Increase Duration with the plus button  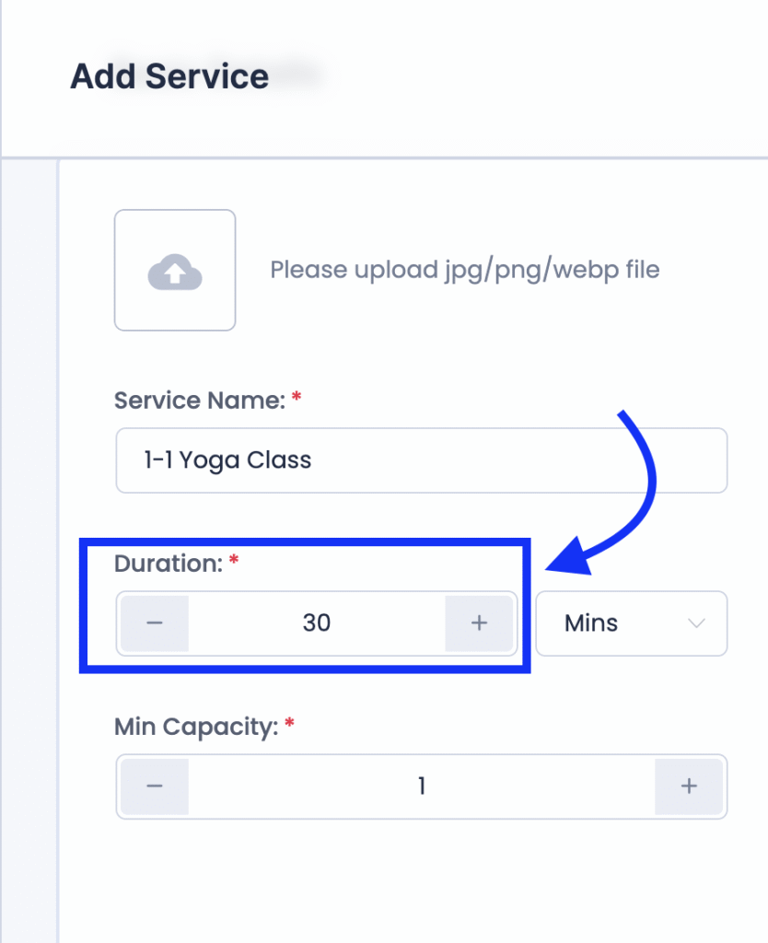click(479, 623)
